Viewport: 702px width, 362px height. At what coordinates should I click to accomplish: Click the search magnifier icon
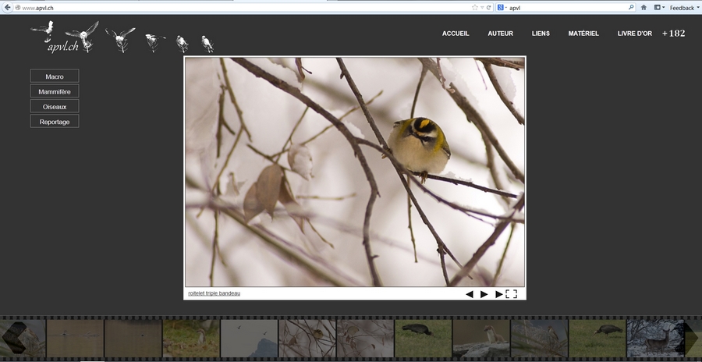pos(629,7)
